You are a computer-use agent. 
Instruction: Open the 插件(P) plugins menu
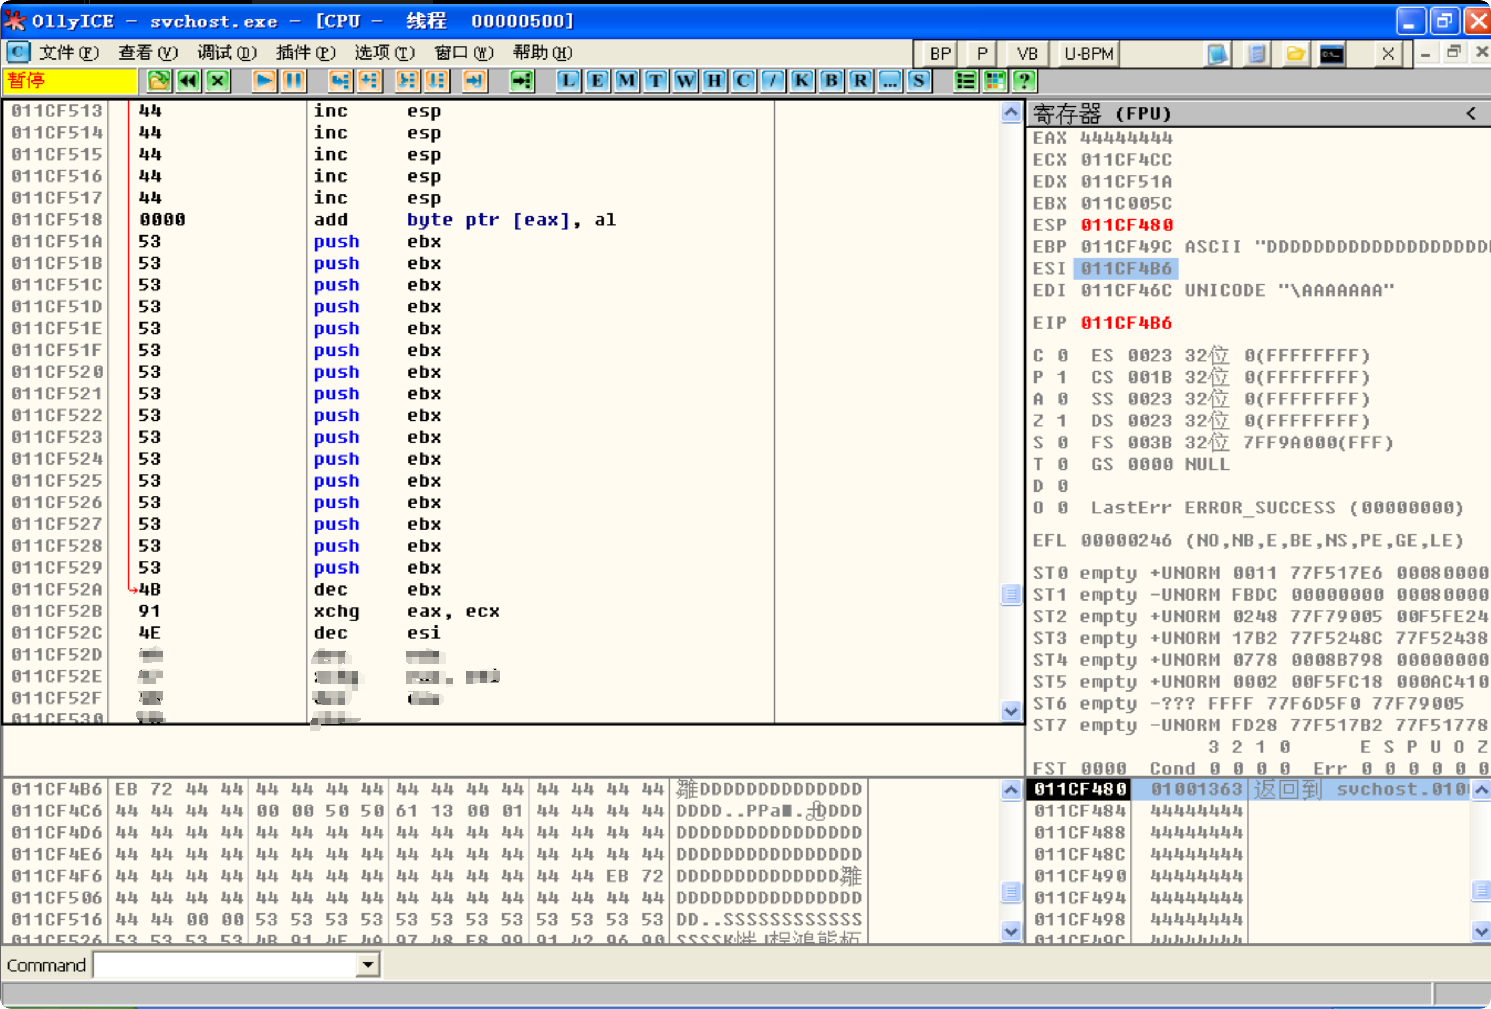pos(306,53)
